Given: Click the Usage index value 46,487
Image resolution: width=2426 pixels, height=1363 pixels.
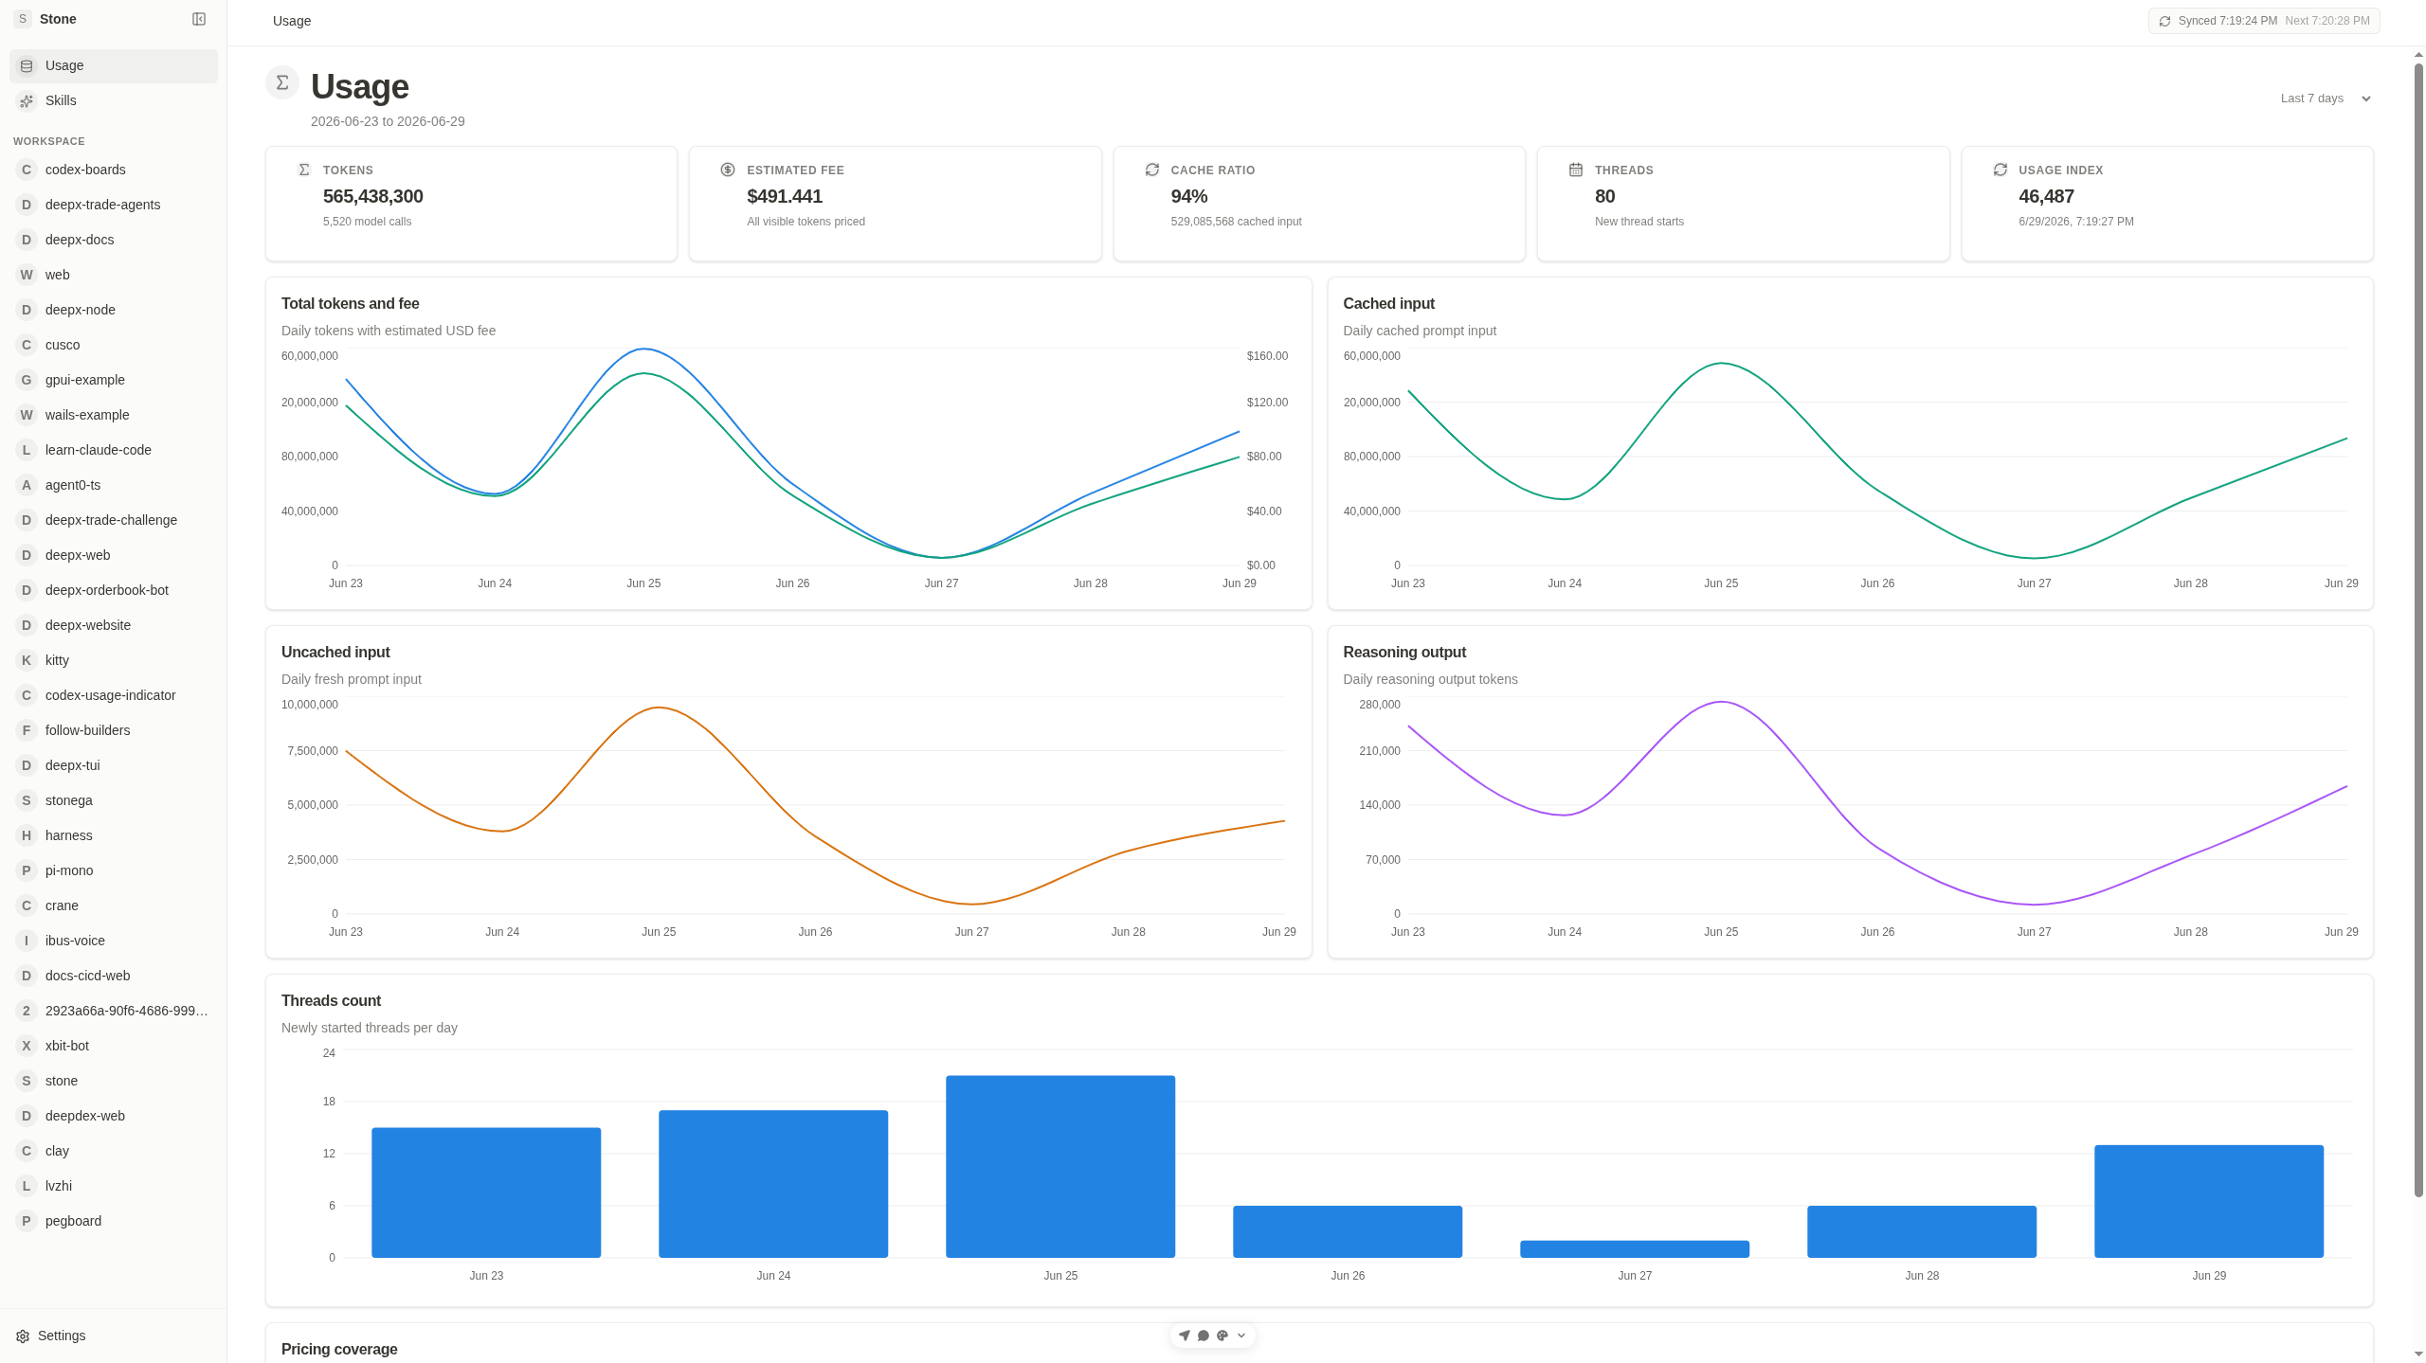Looking at the screenshot, I should 2046,196.
